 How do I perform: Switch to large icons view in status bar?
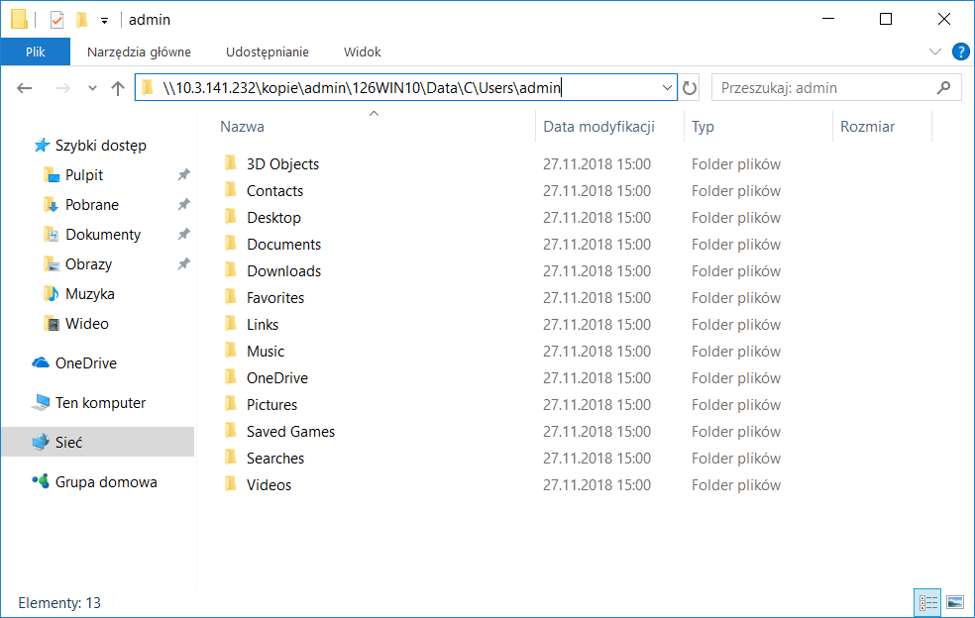click(x=955, y=602)
